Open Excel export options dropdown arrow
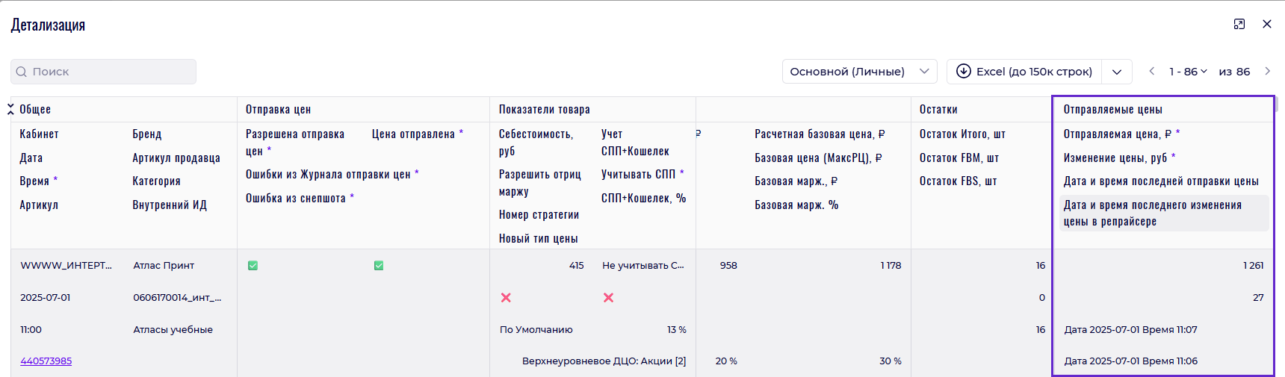This screenshot has width=1285, height=377. 1117,72
